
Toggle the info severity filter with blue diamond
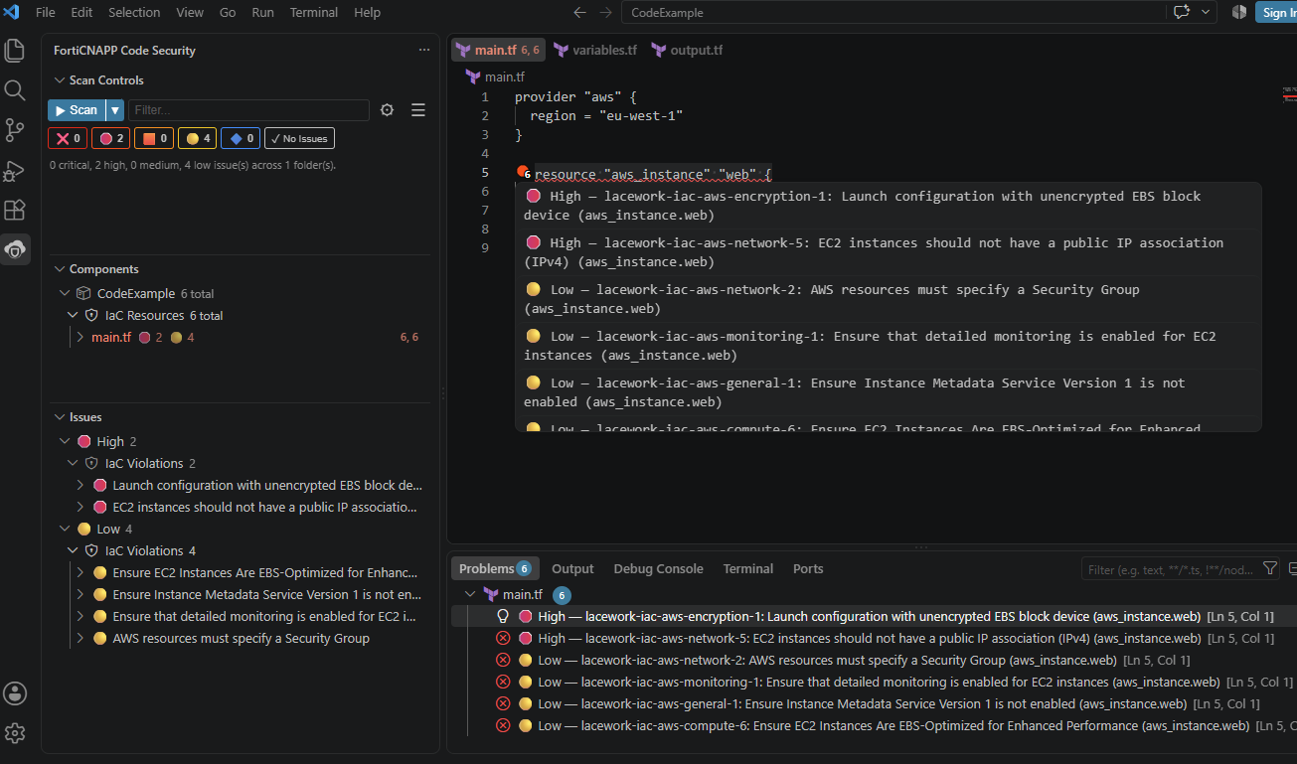(241, 138)
